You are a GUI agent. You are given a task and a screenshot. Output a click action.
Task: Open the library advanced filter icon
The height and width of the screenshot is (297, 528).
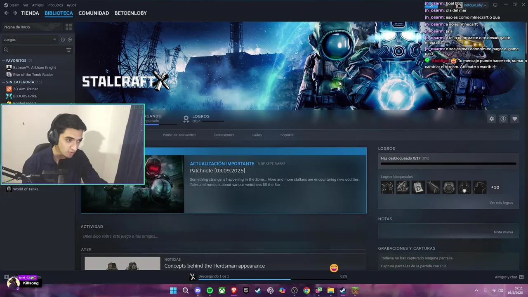(x=68, y=50)
